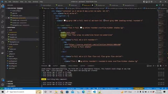168x94 pixels.
Task: Click the unsplash image URL link
Action: [x=95, y=45]
